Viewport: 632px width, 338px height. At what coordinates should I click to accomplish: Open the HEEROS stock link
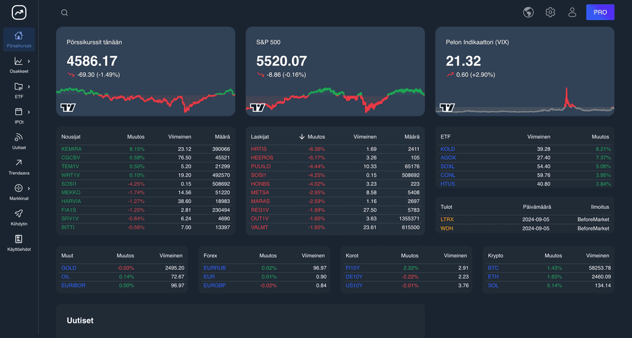(262, 157)
